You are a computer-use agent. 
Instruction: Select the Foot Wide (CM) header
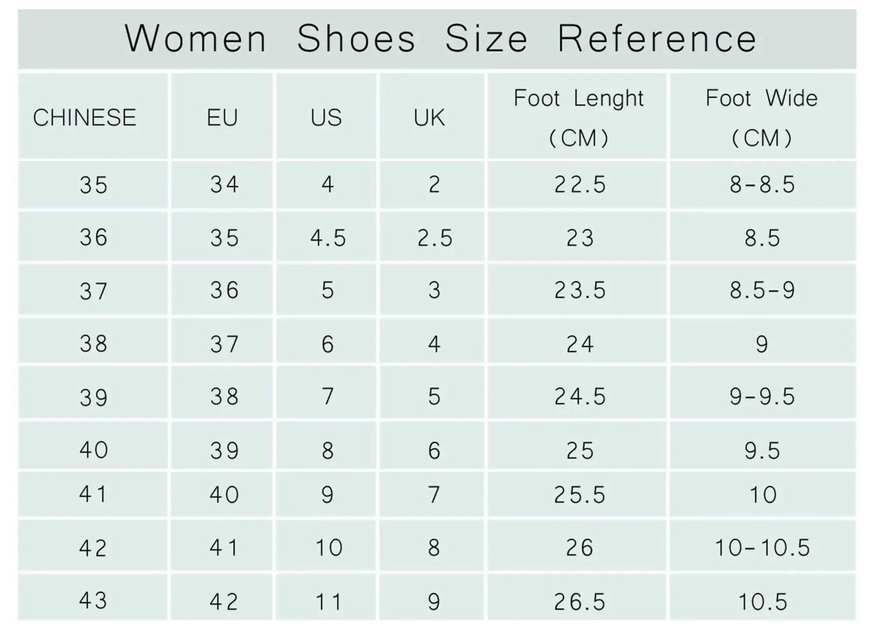[x=762, y=117]
